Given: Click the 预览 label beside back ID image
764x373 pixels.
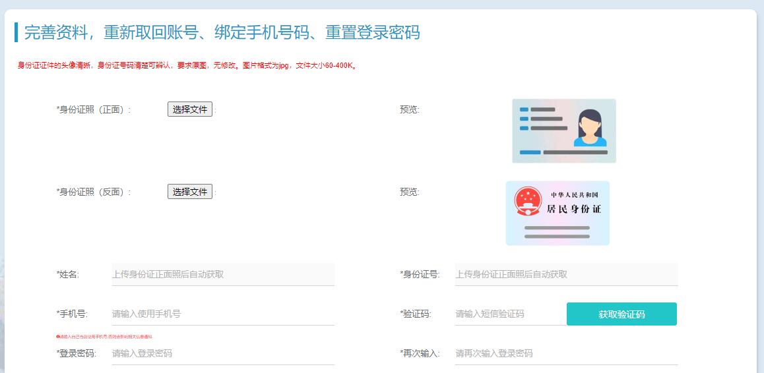Looking at the screenshot, I should coord(409,192).
